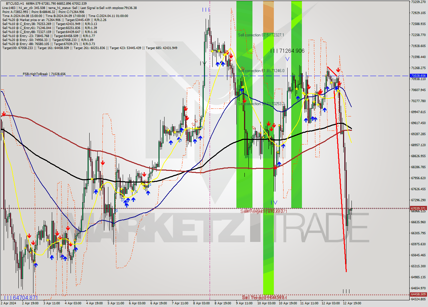This screenshot has width=428, height=307.
Task: Click the 68957.120 price axis label
Action: click(419, 145)
